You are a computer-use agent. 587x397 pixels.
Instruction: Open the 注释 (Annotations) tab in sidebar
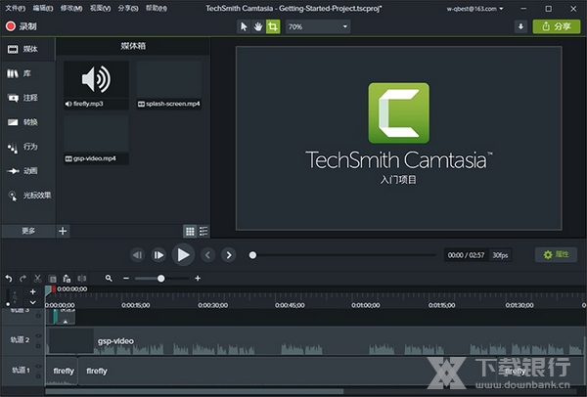[28, 98]
